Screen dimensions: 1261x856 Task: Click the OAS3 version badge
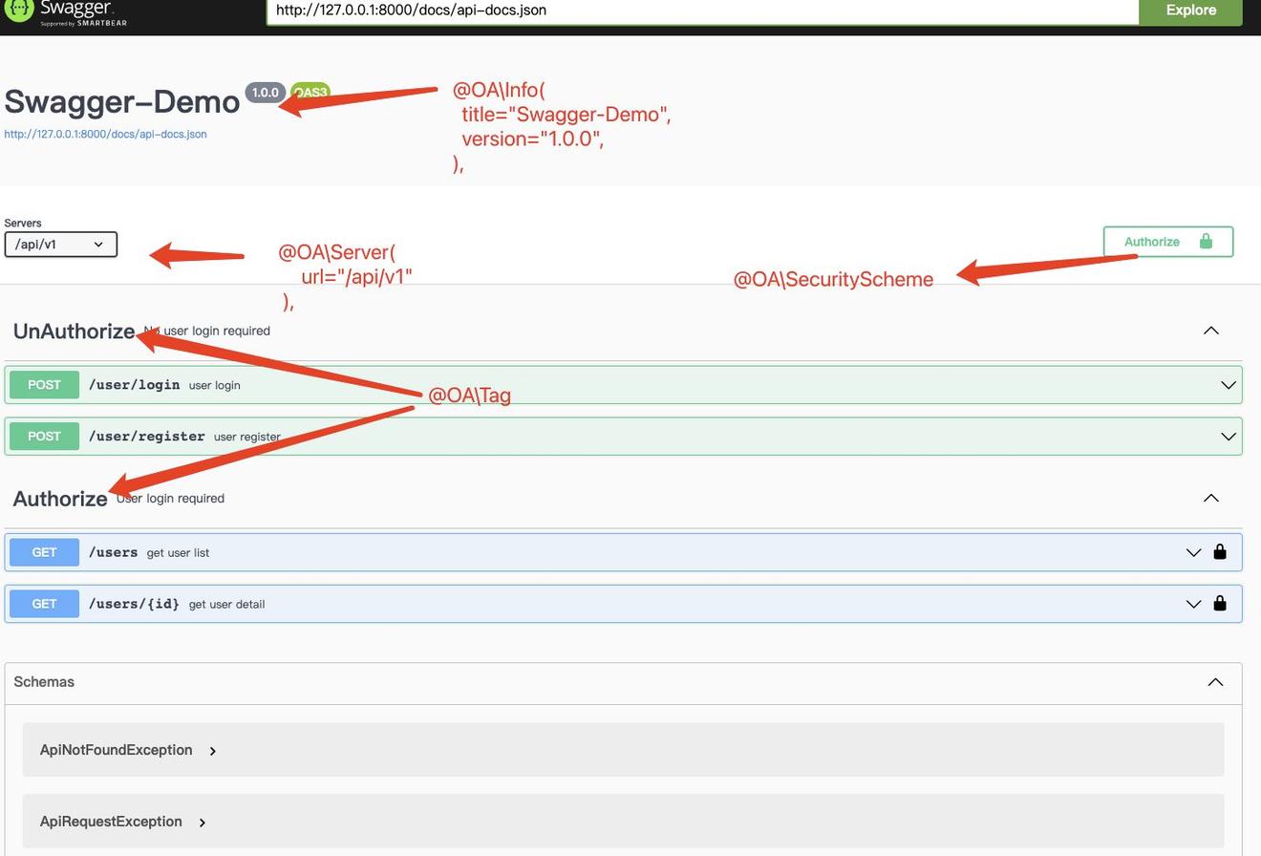point(310,93)
